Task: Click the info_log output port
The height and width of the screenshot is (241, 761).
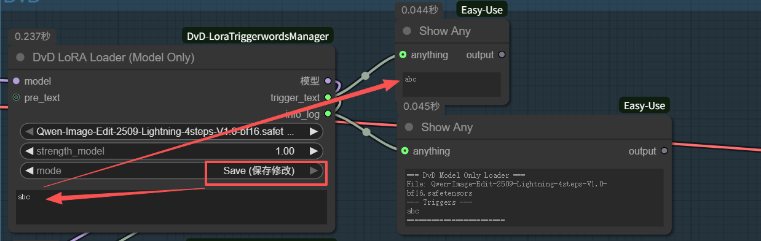Action: tap(328, 113)
